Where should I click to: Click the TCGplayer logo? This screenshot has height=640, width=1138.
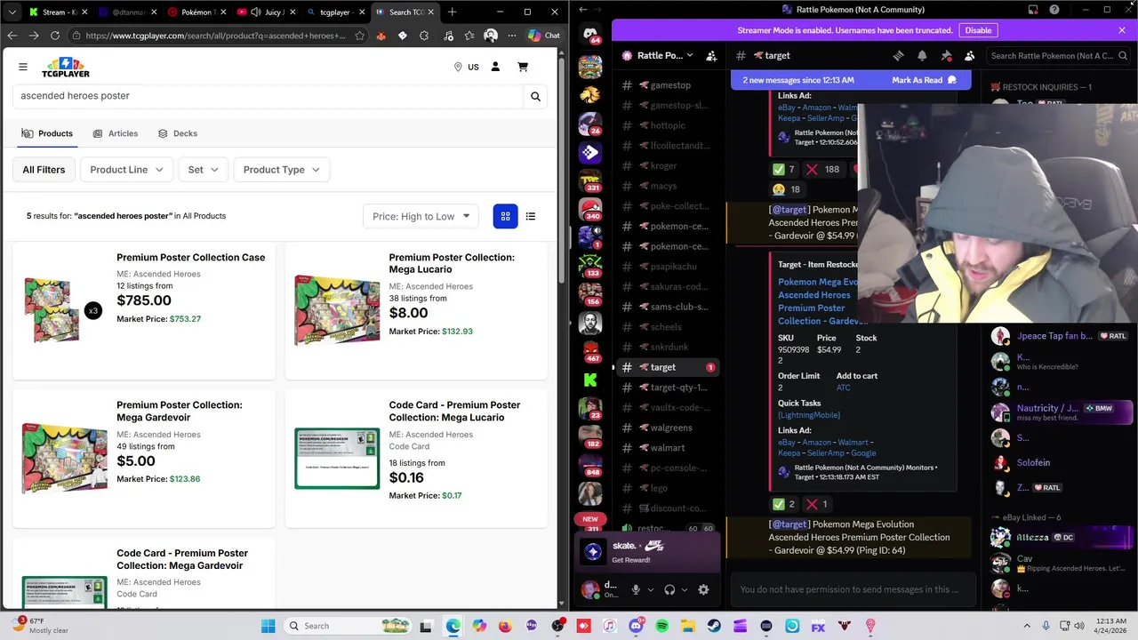(66, 67)
